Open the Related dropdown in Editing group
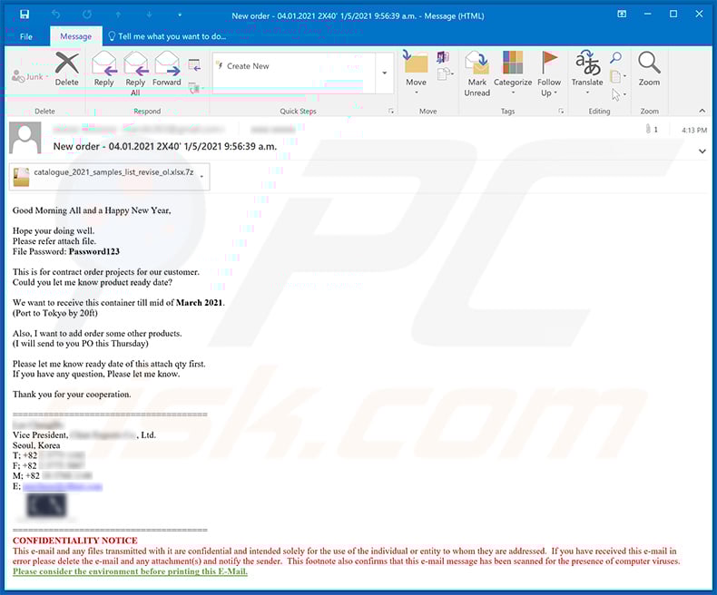Viewport: 717px width, 595px height. coord(618,76)
